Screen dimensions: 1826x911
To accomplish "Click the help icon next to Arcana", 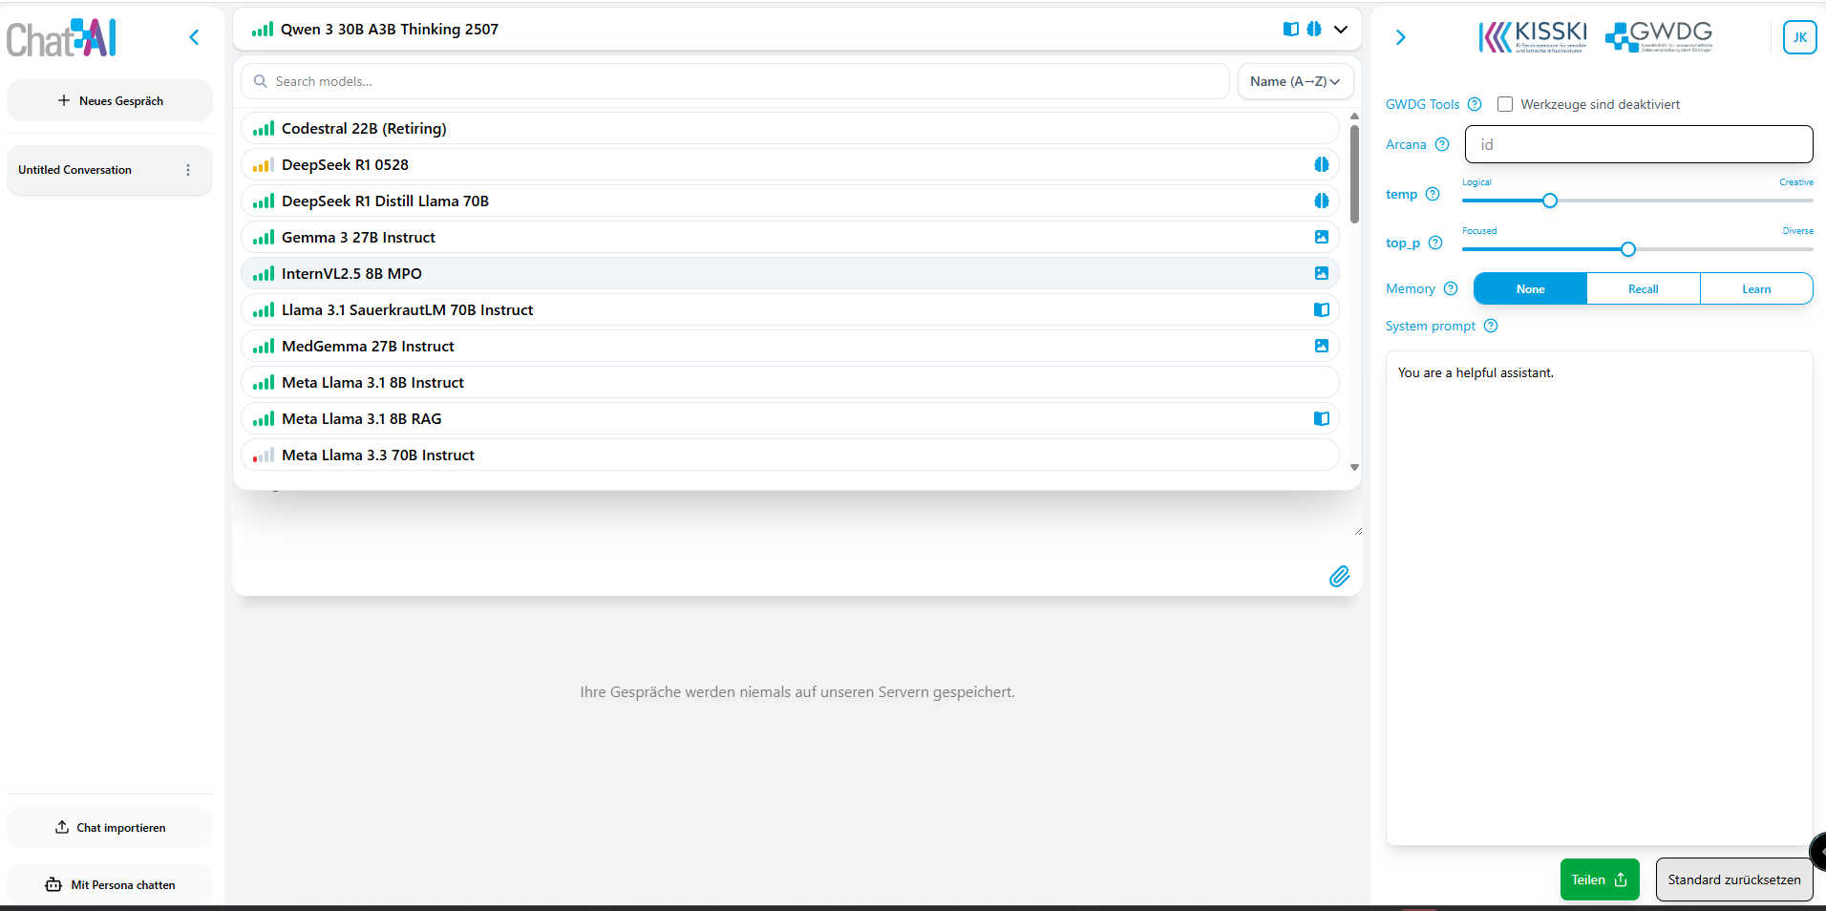I will [x=1442, y=144].
